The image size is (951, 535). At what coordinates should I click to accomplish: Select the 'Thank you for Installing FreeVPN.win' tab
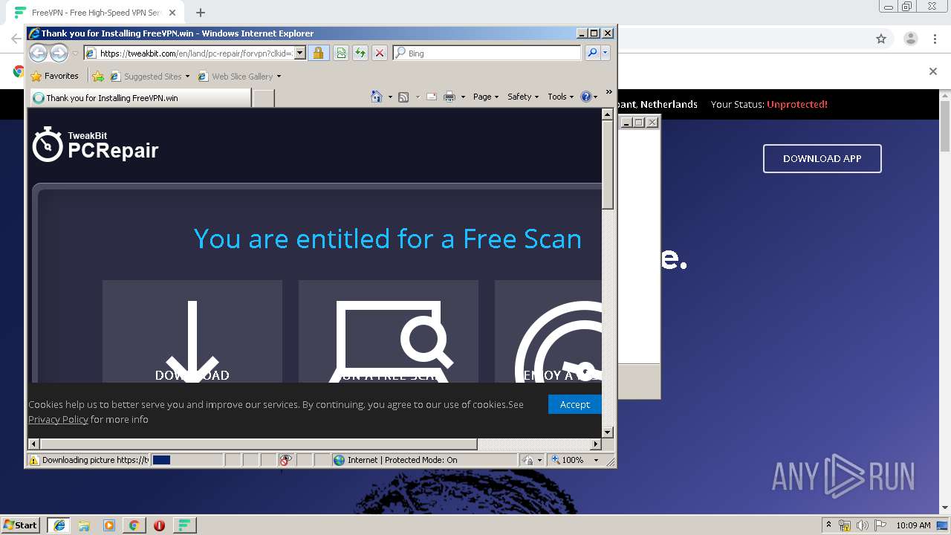coord(140,97)
